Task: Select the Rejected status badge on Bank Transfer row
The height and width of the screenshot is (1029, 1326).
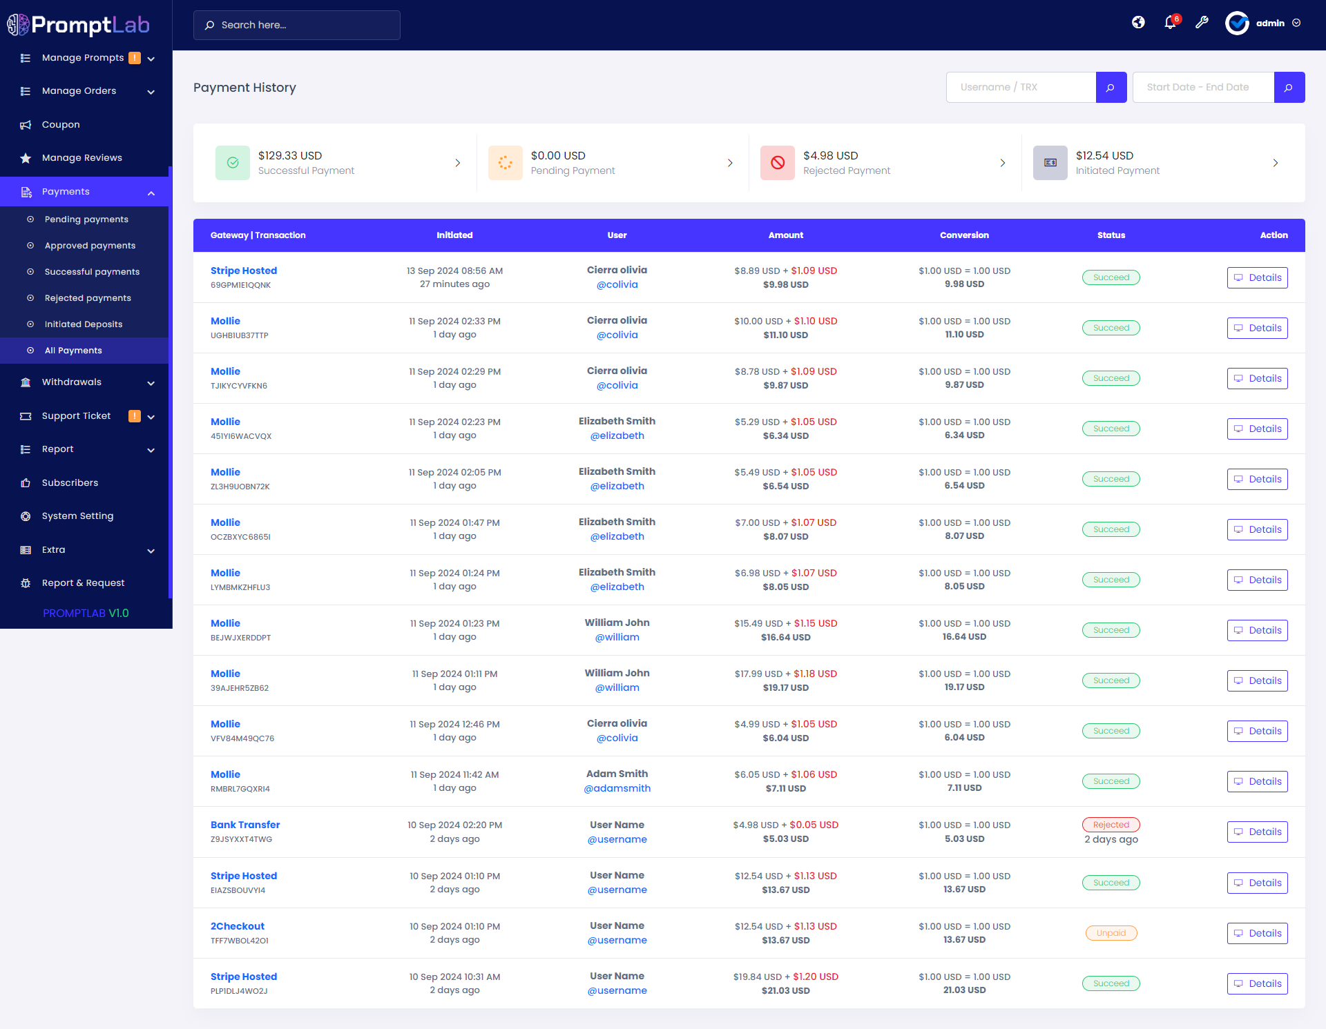Action: click(x=1111, y=824)
